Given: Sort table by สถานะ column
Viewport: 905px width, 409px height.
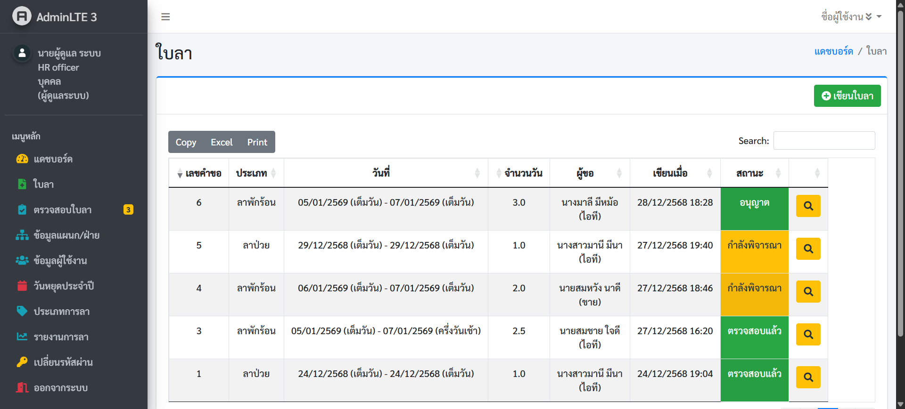Looking at the screenshot, I should point(754,173).
